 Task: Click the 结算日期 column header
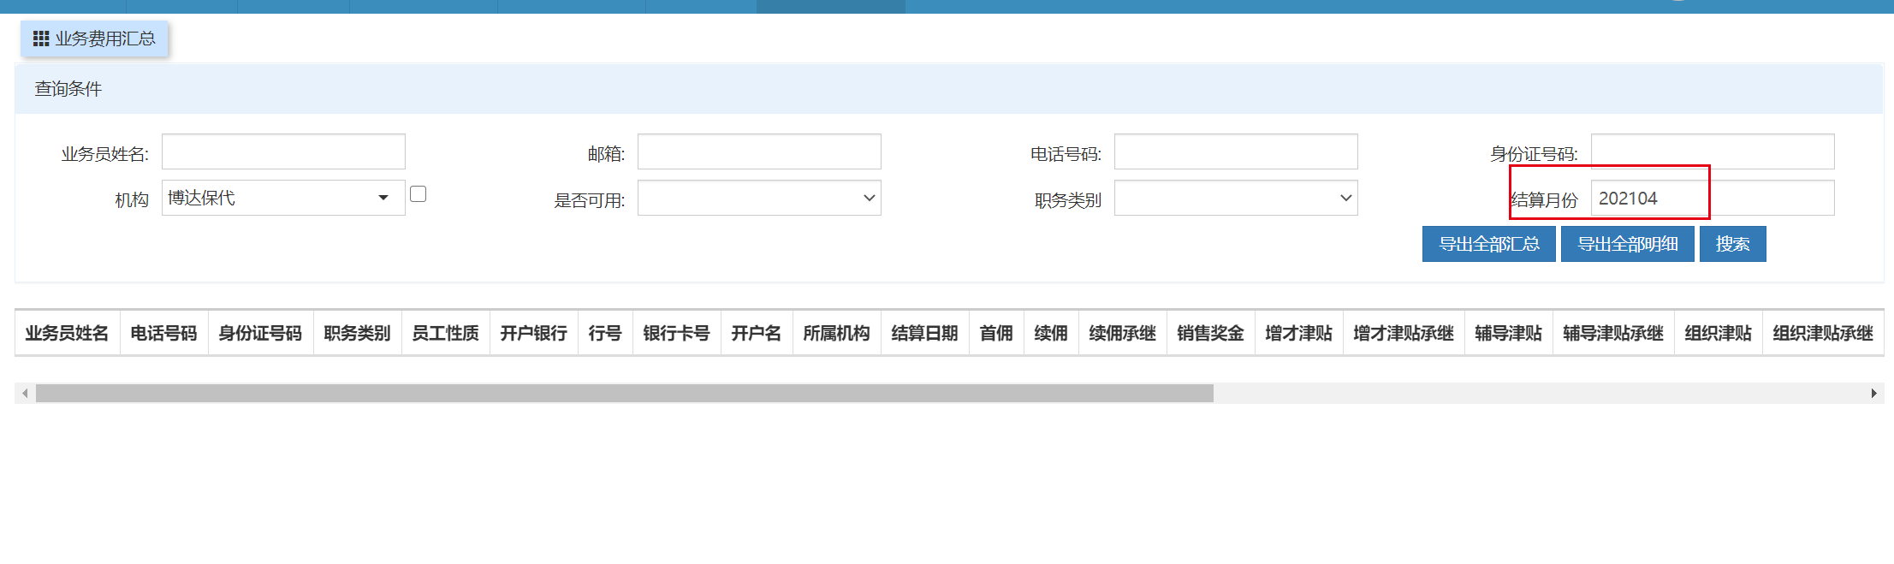[925, 333]
